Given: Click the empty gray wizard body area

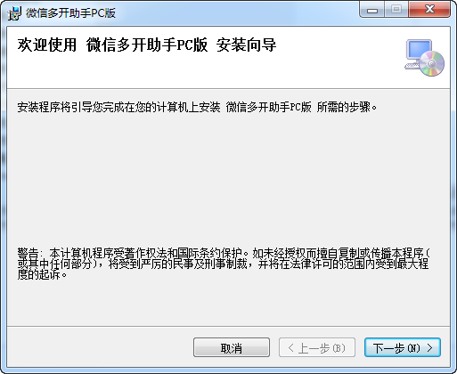Looking at the screenshot, I should [229, 178].
